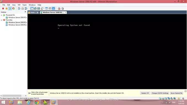Click the Capture Movie toolbar icon
Screen dimensions: 187x105
point(59,9)
